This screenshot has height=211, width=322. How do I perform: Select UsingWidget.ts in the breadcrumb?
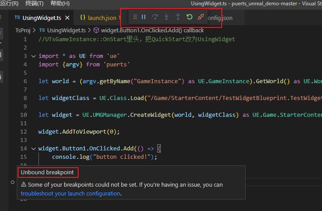66,31
